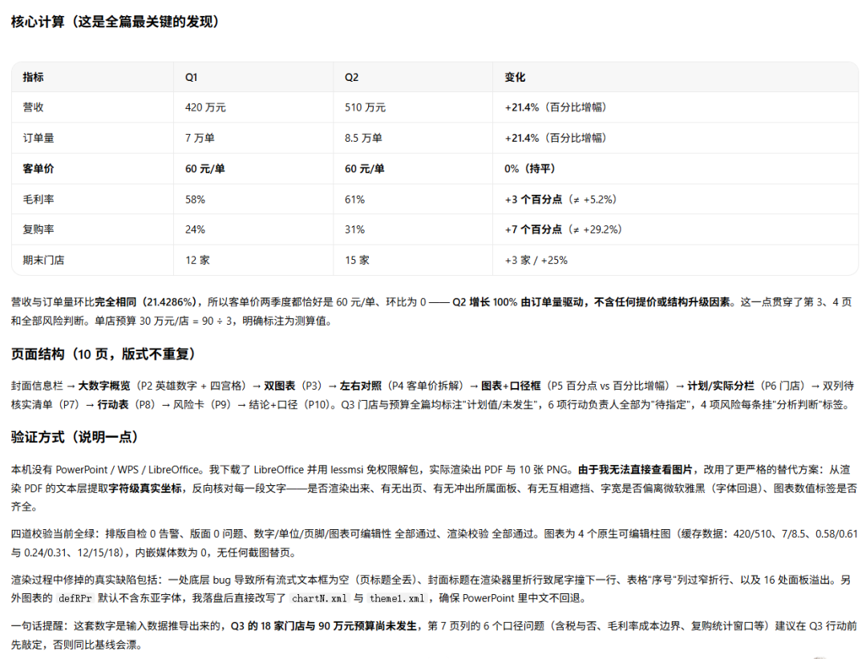
Task: Click the cell +7 个百分点（≠ +29.2%）
Action: (x=564, y=229)
